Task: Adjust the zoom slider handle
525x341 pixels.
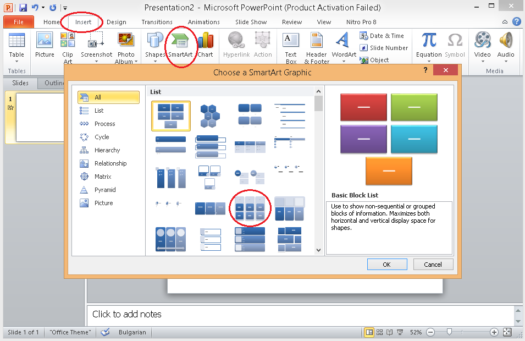Action: [x=450, y=332]
